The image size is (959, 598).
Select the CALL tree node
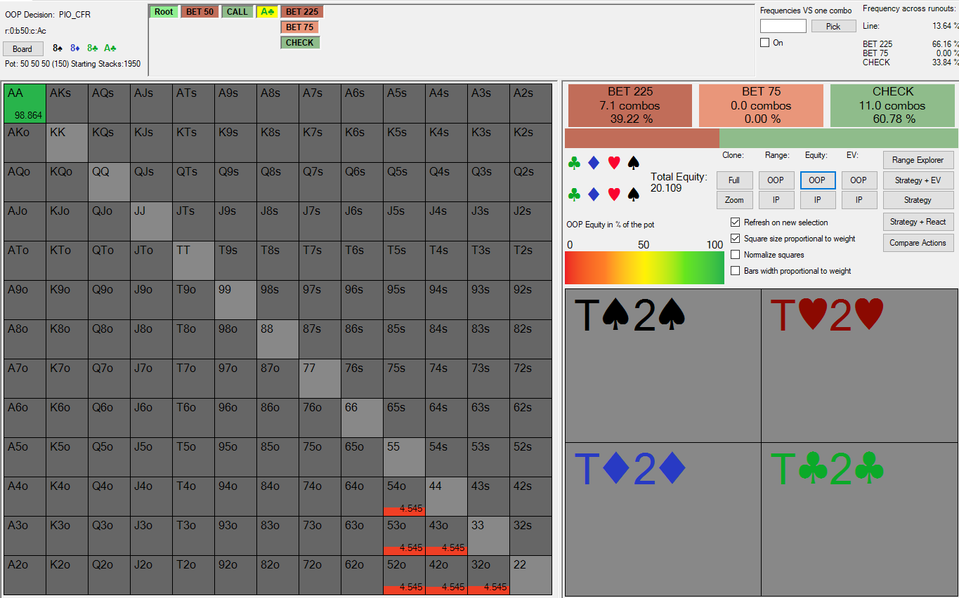pyautogui.click(x=237, y=12)
